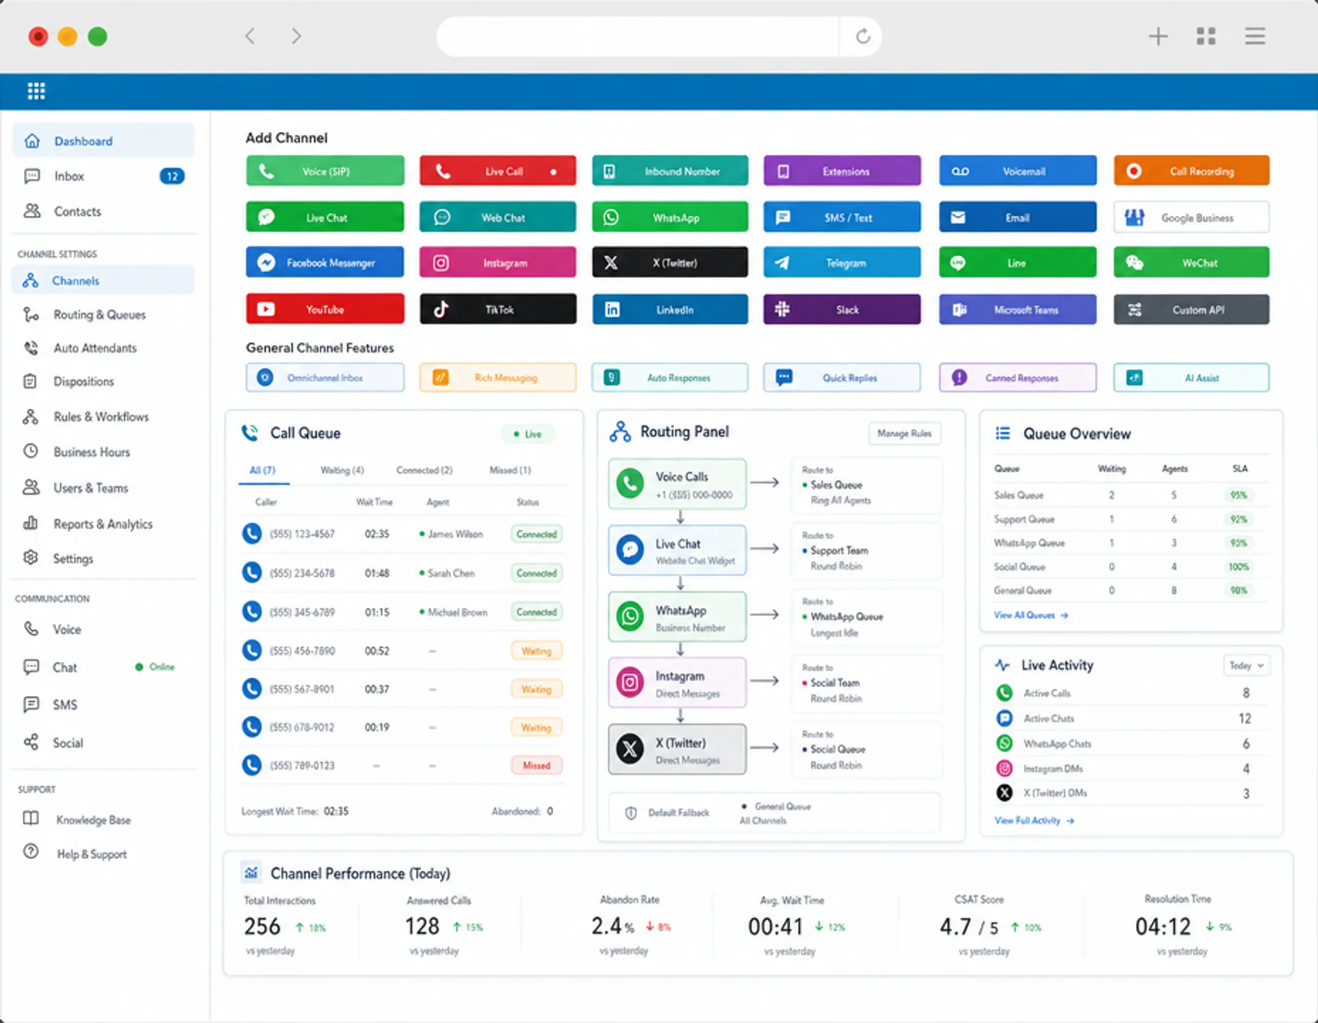The image size is (1318, 1023).
Task: Click the Settings gear icon in sidebar
Action: coord(31,558)
